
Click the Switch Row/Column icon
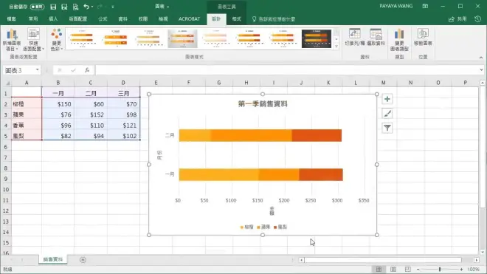355,38
